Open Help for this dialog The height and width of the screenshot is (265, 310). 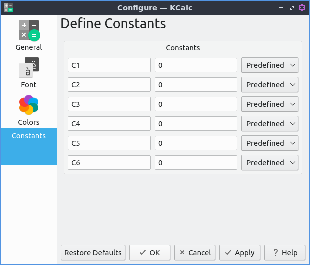[x=285, y=253]
